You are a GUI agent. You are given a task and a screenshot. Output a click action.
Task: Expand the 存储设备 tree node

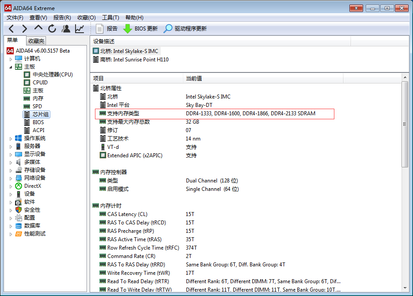pyautogui.click(x=11, y=171)
